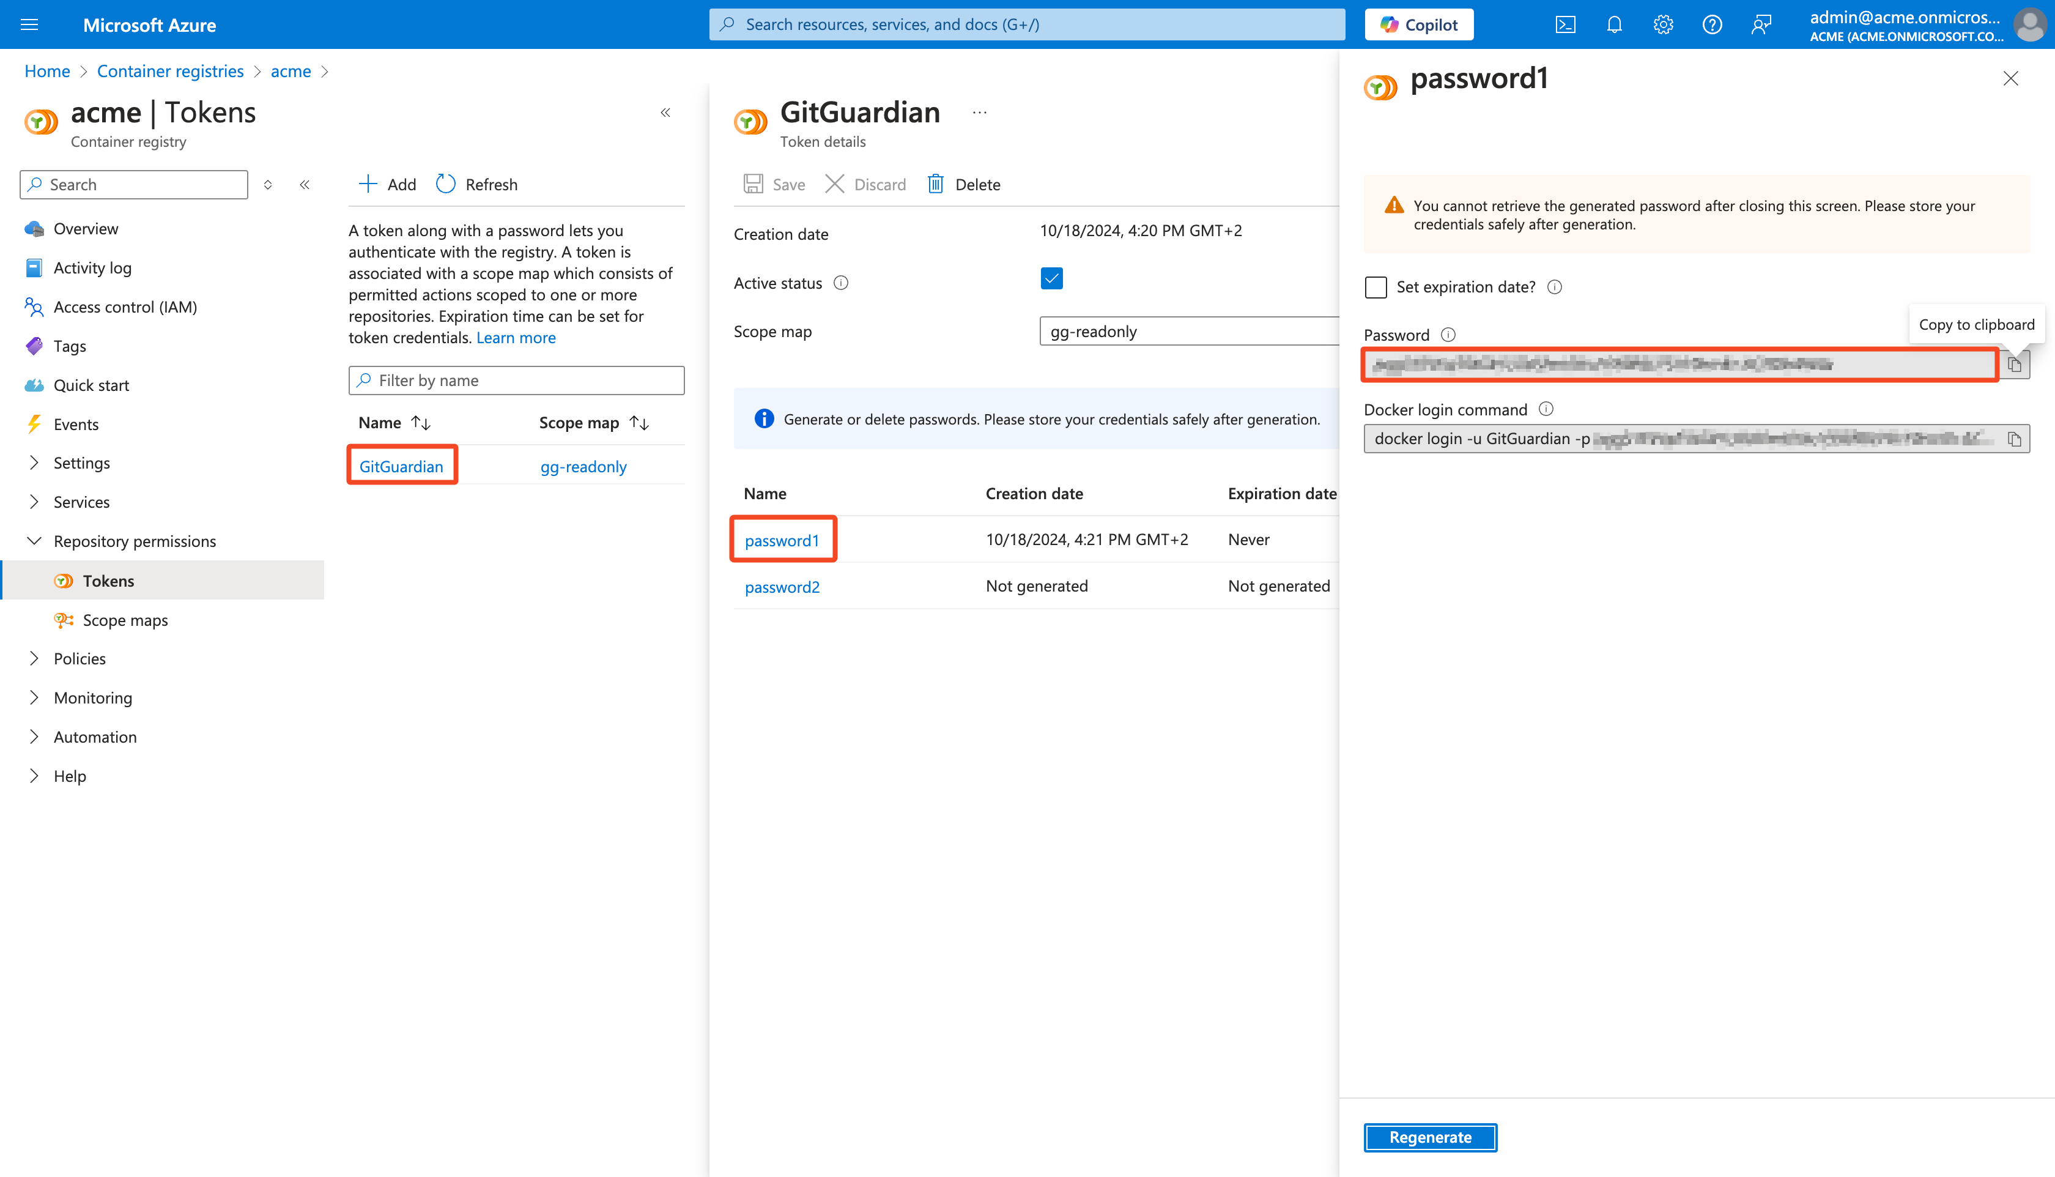Show Password info tooltip
Screen dimensions: 2055x1177
pyautogui.click(x=1448, y=335)
